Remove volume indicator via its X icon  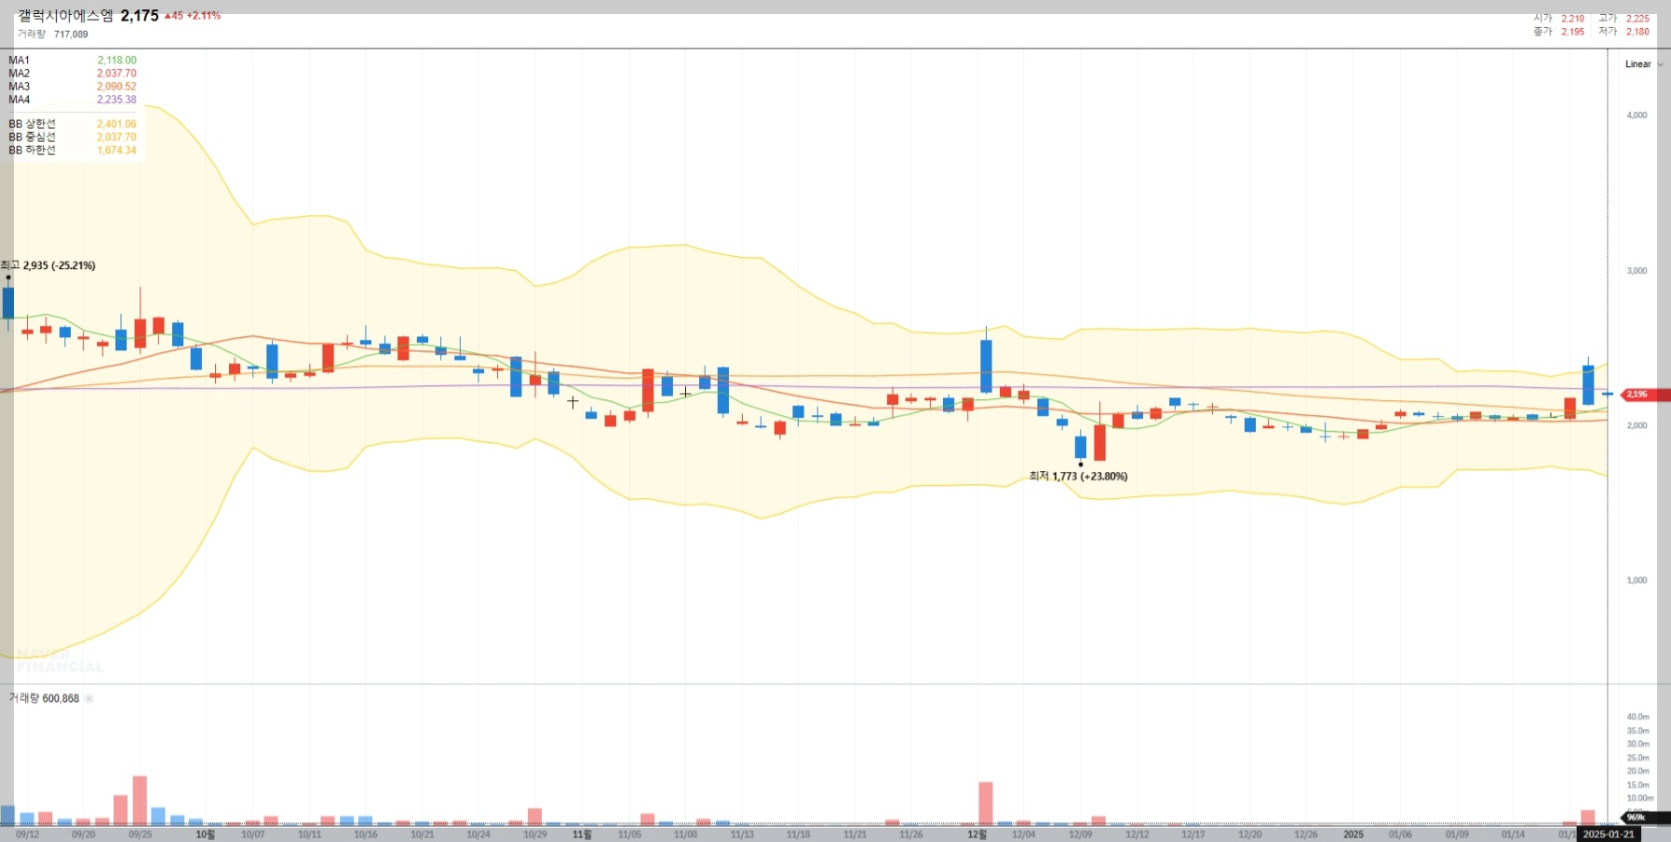tap(90, 698)
